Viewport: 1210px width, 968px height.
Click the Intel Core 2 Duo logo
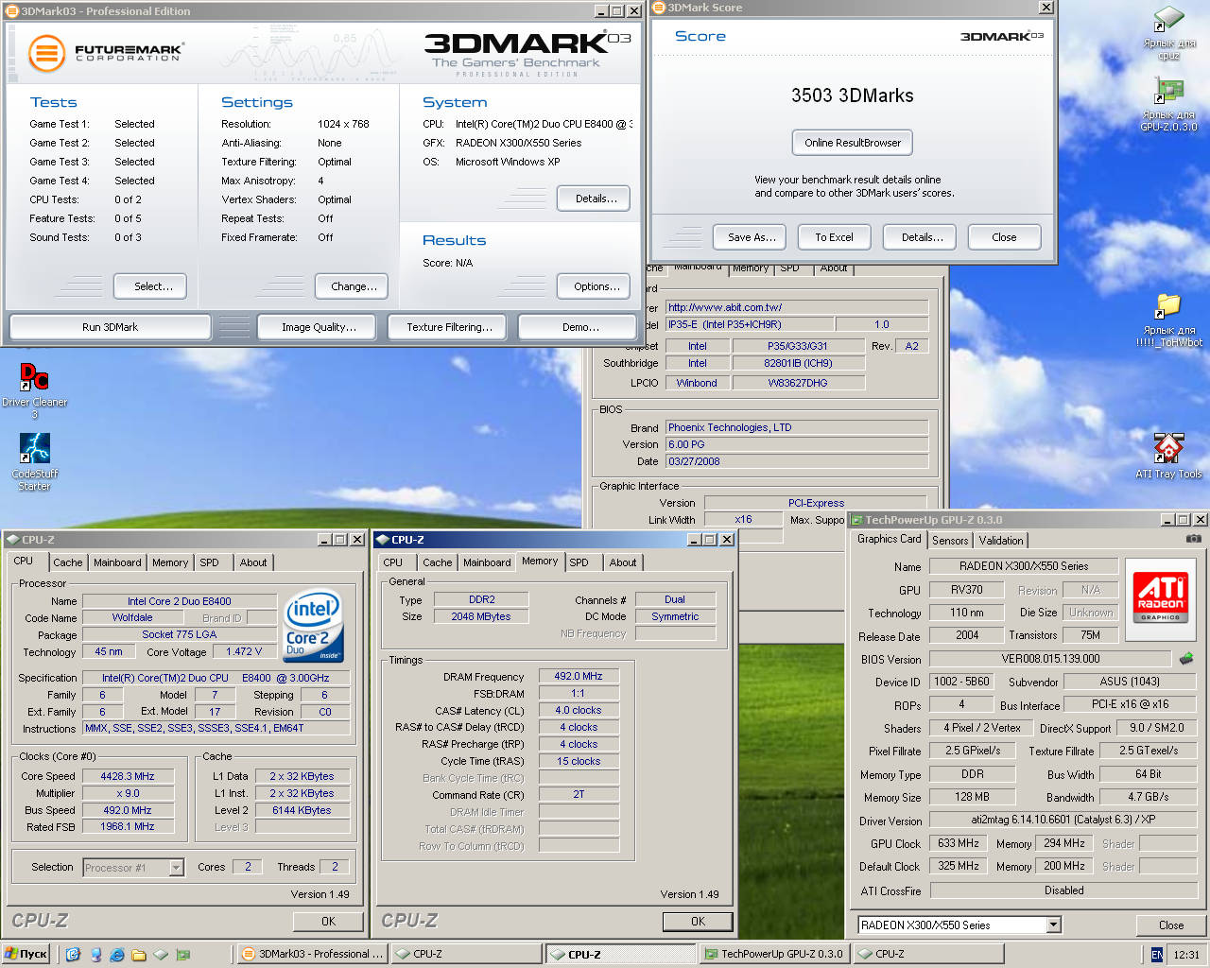(x=313, y=626)
